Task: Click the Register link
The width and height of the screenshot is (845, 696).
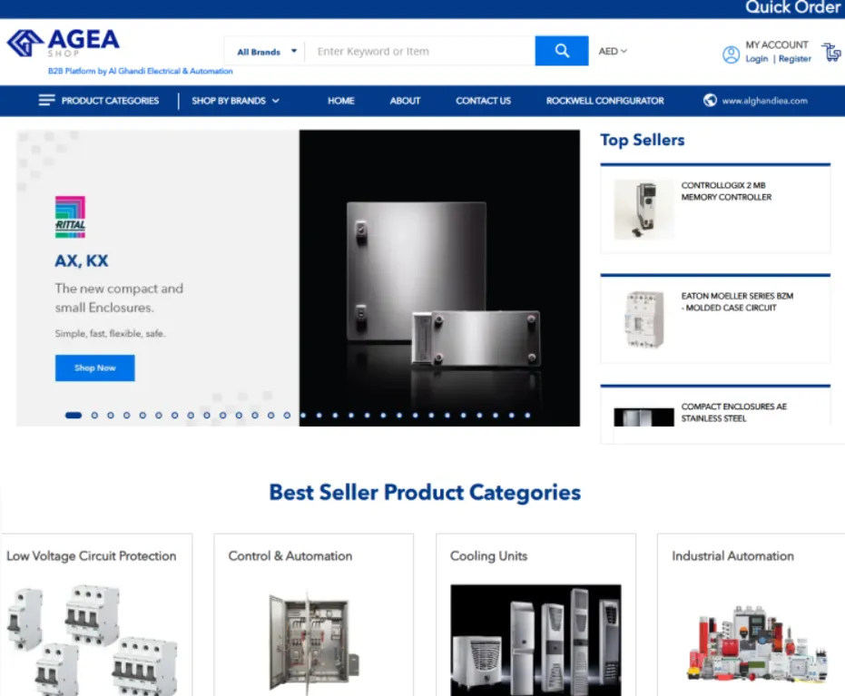Action: pyautogui.click(x=794, y=59)
